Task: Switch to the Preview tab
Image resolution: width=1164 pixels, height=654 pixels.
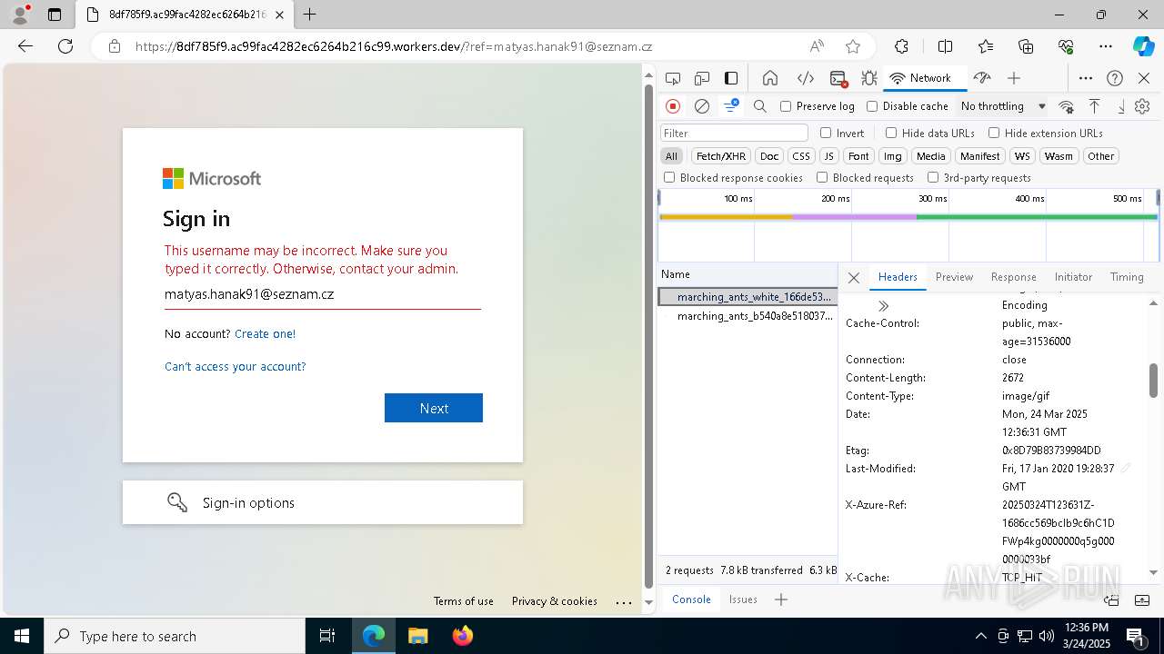Action: pos(954,277)
